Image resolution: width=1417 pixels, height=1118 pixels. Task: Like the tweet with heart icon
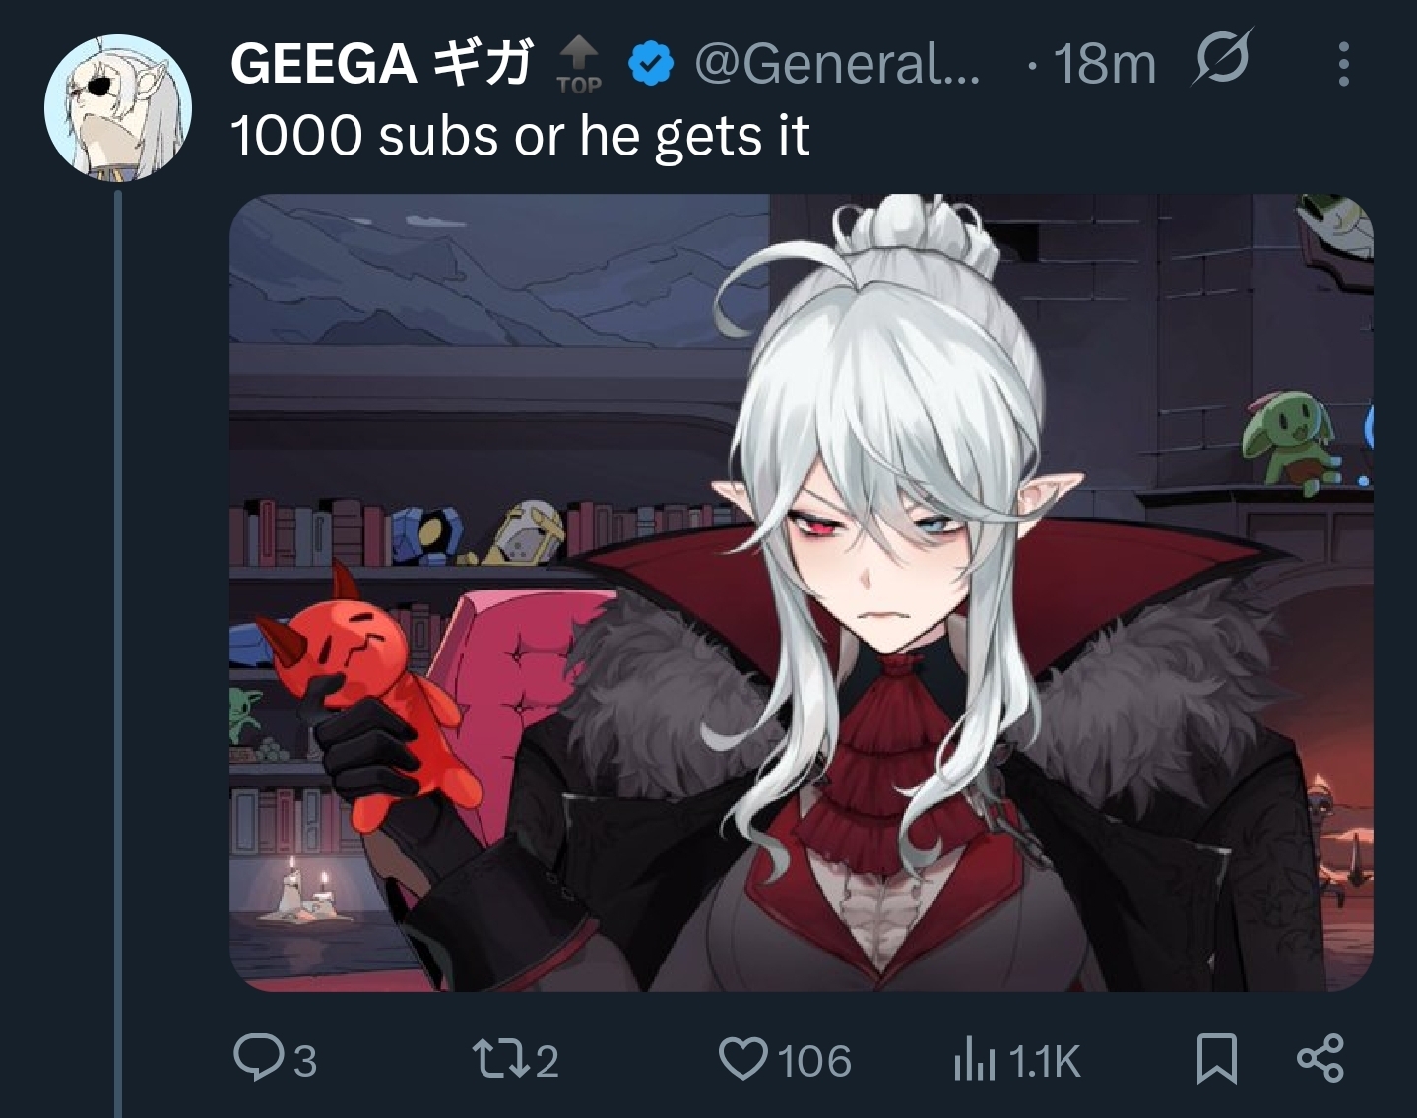(742, 1060)
